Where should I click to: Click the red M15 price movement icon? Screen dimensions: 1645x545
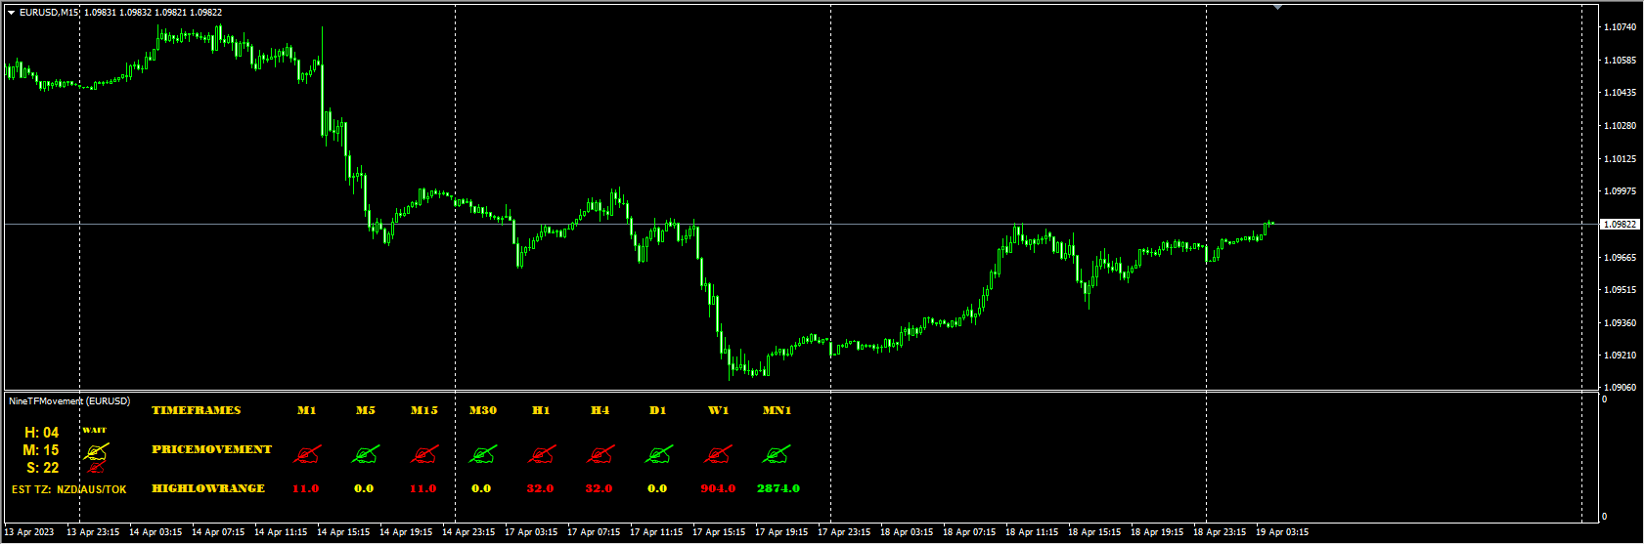(424, 454)
